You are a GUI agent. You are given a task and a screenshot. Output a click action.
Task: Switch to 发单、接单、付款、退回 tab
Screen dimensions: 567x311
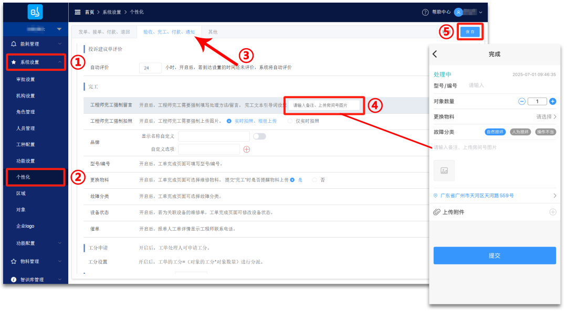click(104, 32)
